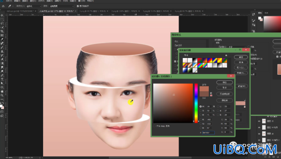Select the Type tool
Viewport: 281px width, 159px height.
[2, 79]
